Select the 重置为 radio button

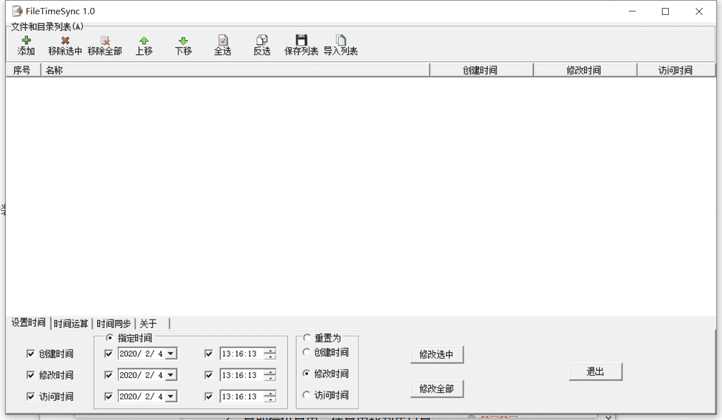[306, 338]
